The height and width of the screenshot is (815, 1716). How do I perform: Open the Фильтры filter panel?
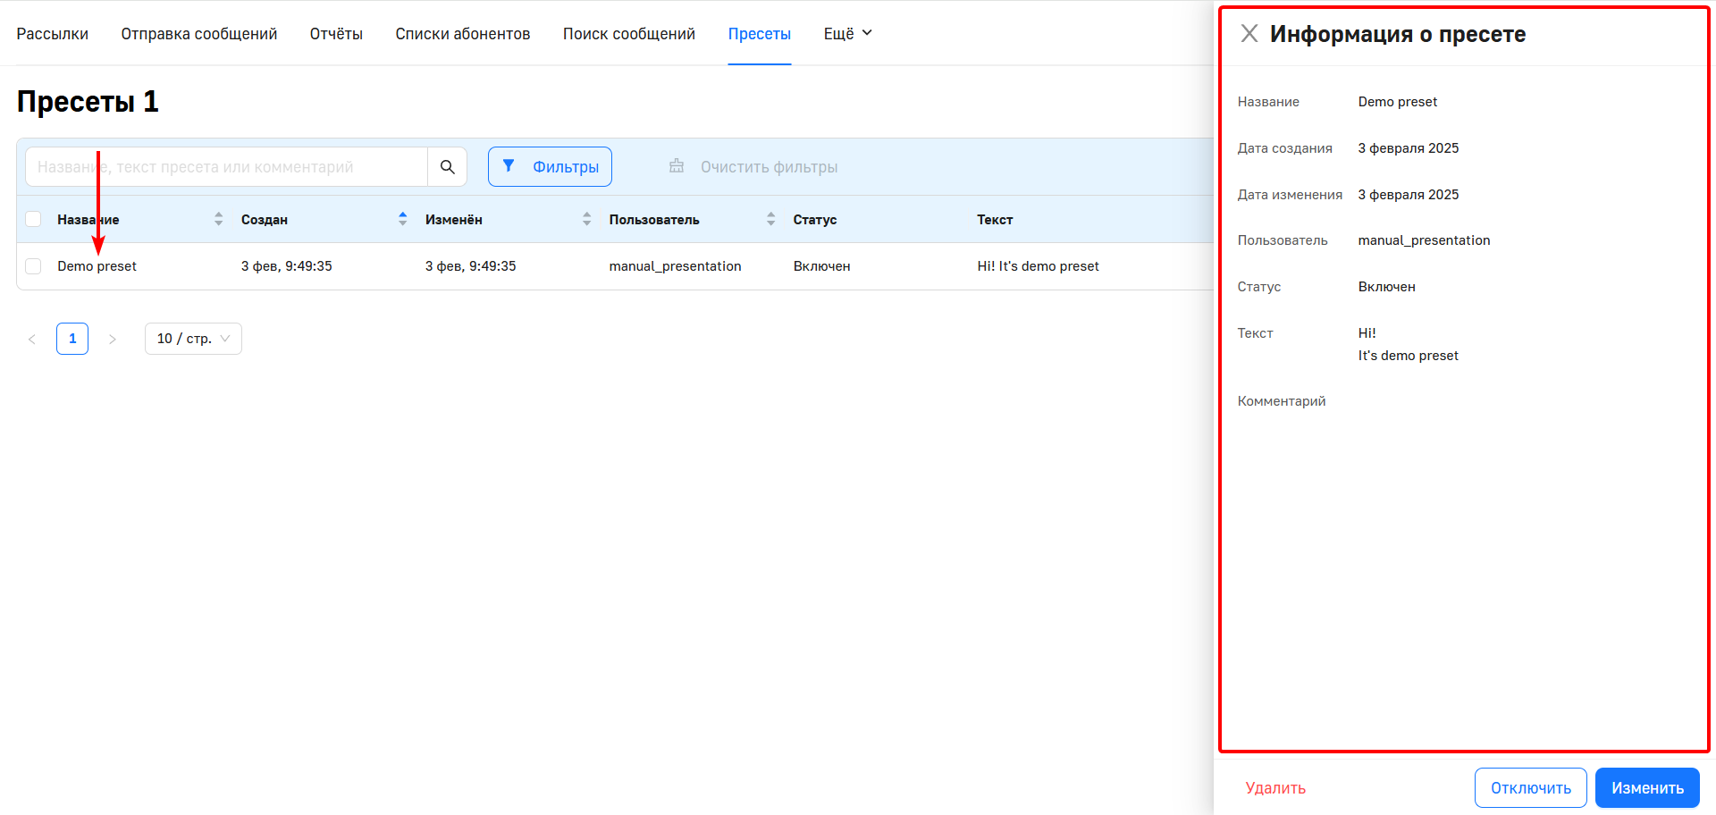click(550, 167)
